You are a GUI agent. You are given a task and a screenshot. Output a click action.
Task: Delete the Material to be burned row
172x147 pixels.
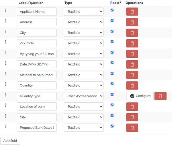[132, 75]
